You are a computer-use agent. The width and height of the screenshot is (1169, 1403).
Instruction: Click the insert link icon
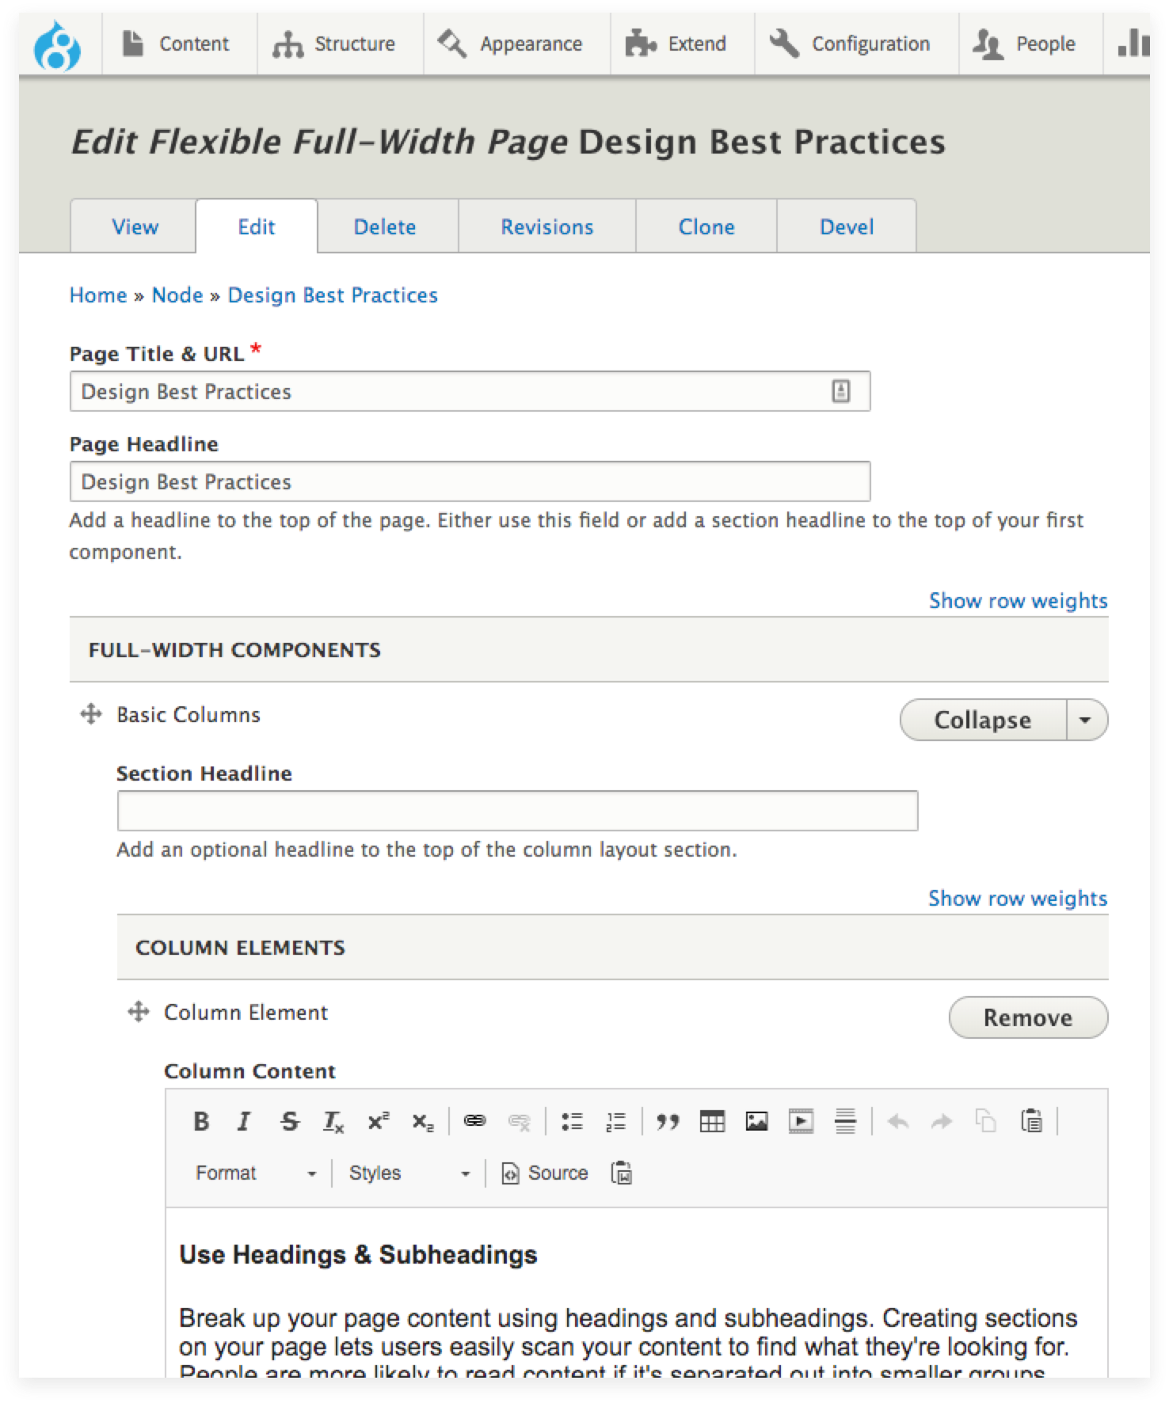click(x=474, y=1121)
